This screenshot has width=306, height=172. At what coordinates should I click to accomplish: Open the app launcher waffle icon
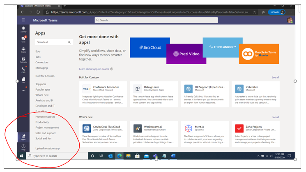(23, 20)
